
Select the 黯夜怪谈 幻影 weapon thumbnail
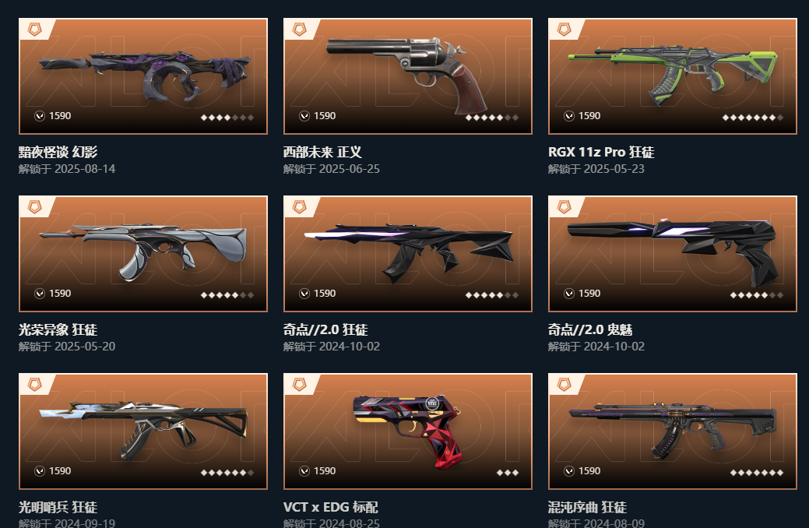tap(145, 76)
